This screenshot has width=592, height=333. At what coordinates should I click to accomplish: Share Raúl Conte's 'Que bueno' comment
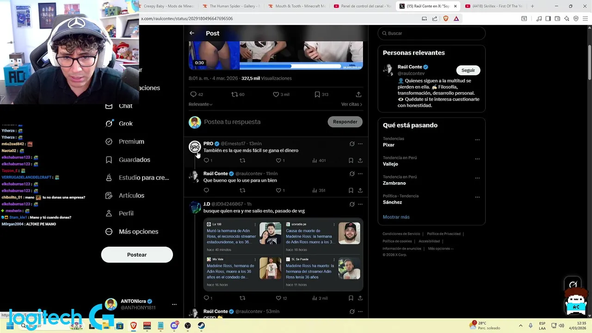click(x=360, y=190)
